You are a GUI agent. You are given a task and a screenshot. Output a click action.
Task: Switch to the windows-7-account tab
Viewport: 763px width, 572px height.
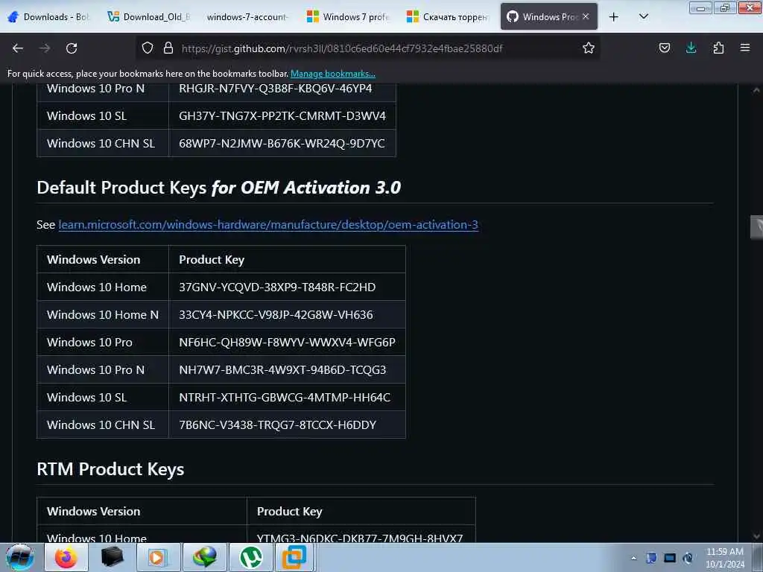(247, 16)
